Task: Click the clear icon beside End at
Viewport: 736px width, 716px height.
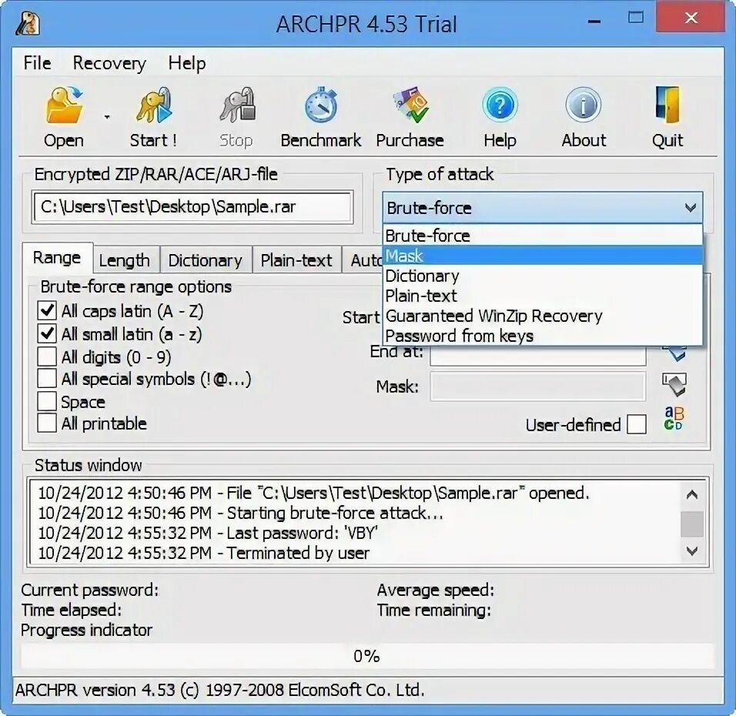Action: coord(674,353)
